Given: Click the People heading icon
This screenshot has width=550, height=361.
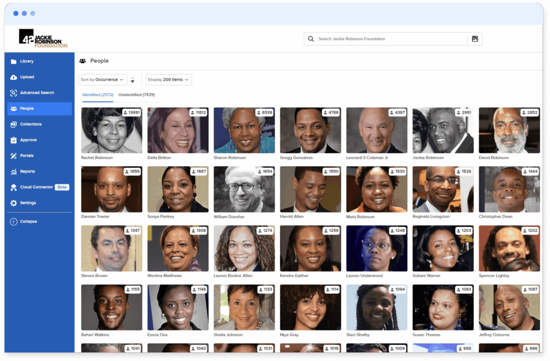Looking at the screenshot, I should pos(82,61).
